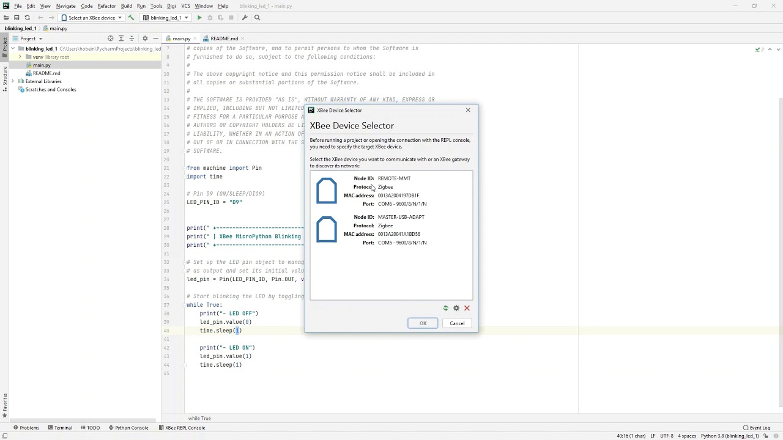Open the Select an XBee device dropdown
Screen dimensions: 783x440
click(92, 18)
